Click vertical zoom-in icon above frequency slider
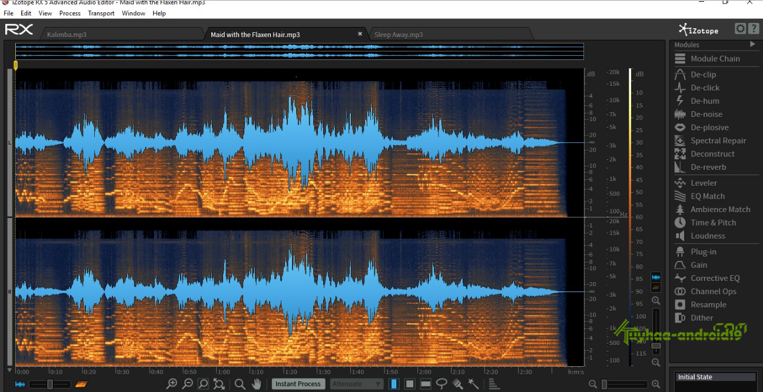763x392 pixels. pyautogui.click(x=656, y=300)
